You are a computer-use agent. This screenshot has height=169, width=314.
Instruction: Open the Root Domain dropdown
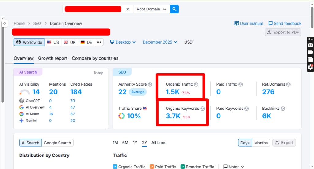tap(151, 9)
